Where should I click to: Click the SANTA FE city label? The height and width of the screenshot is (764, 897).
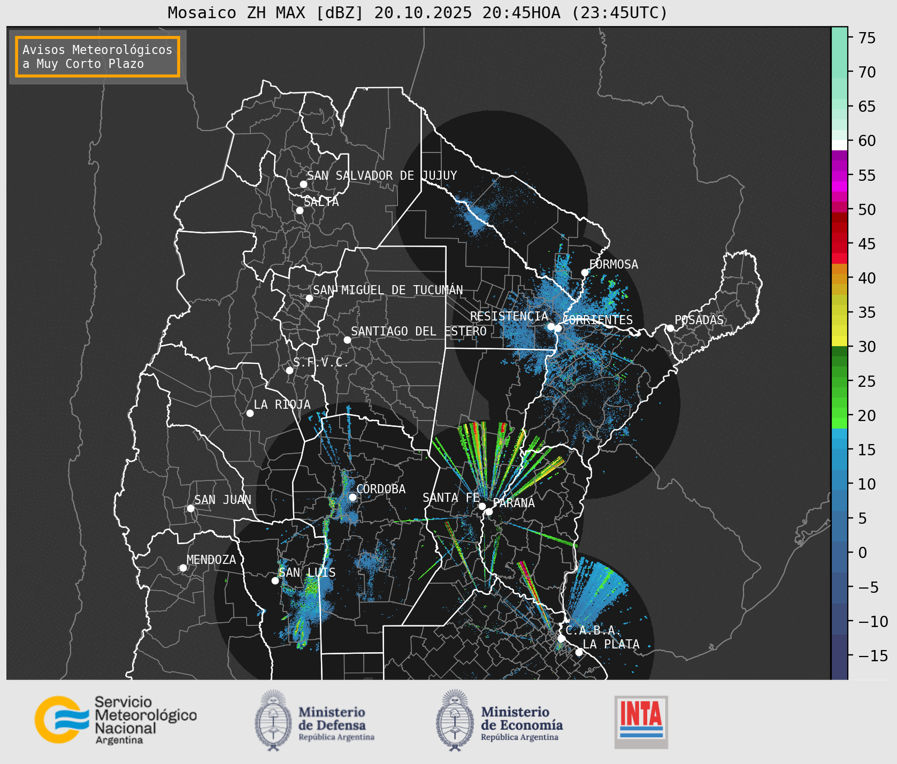pos(451,498)
